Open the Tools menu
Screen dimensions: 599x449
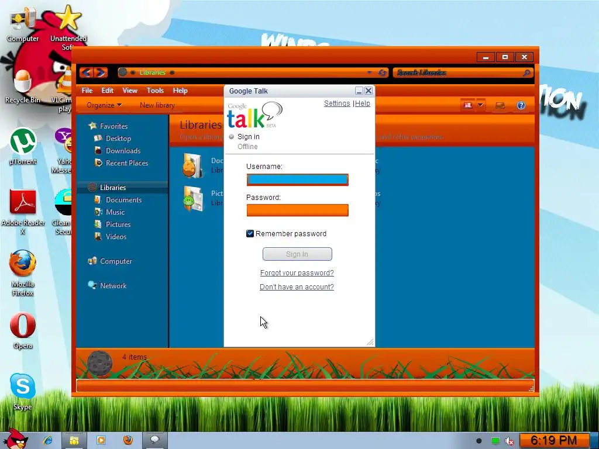pos(155,91)
